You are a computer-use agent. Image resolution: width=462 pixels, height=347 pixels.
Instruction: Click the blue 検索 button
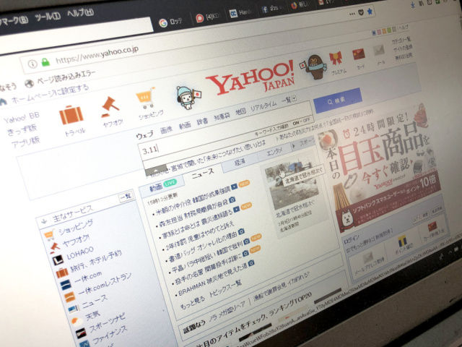pyautogui.click(x=337, y=100)
